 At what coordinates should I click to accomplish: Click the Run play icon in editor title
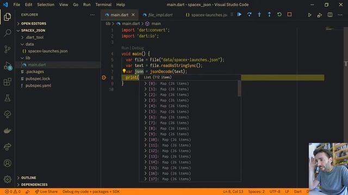(x=309, y=15)
